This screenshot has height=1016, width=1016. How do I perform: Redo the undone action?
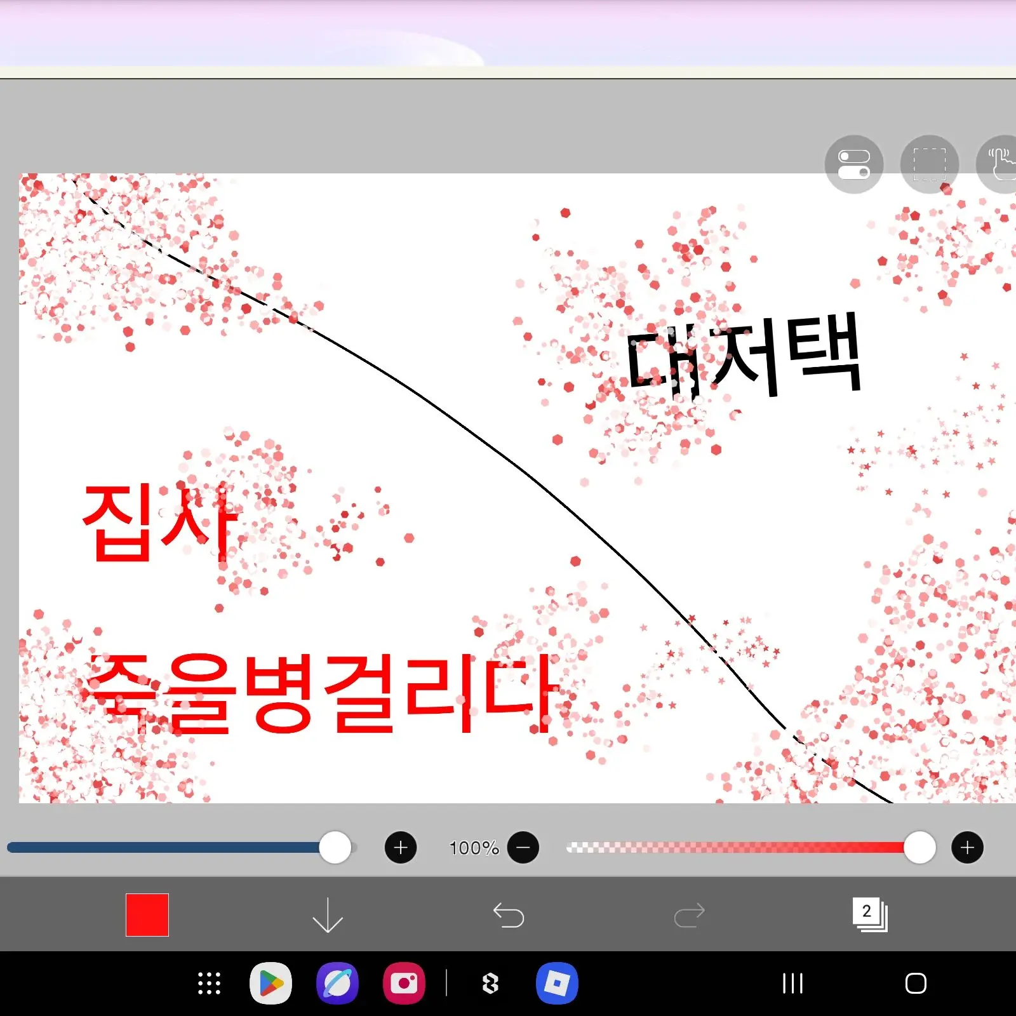(689, 914)
